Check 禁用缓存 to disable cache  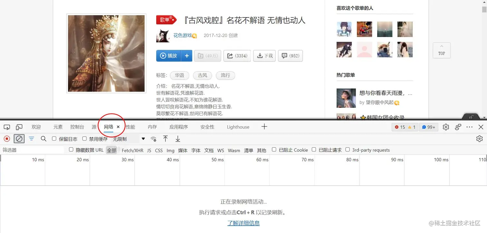[84, 138]
